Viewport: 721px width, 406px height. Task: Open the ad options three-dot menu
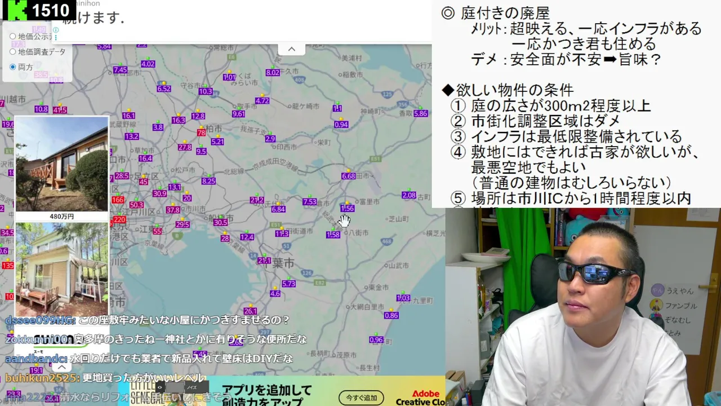click(56, 38)
